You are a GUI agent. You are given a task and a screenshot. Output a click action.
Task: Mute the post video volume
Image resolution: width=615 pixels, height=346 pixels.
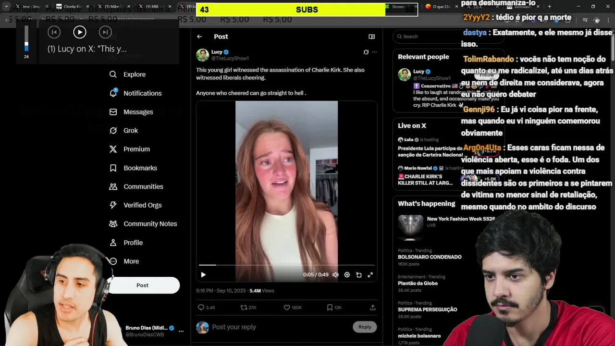(x=335, y=275)
